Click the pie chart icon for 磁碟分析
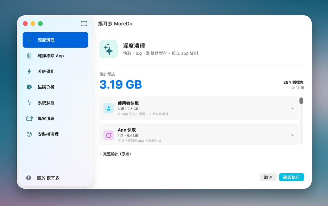Image resolution: width=328 pixels, height=206 pixels. pos(29,87)
